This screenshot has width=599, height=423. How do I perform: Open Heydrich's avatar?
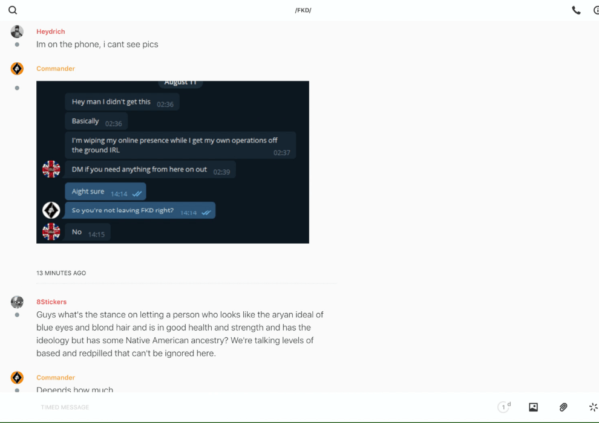pos(17,31)
